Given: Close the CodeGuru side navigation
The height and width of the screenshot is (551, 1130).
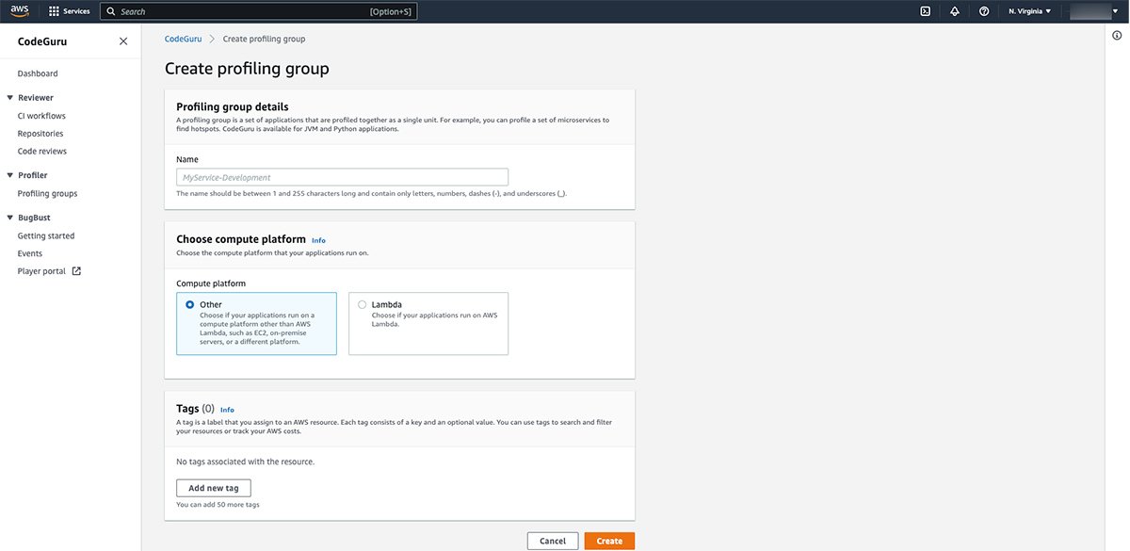Looking at the screenshot, I should 123,41.
